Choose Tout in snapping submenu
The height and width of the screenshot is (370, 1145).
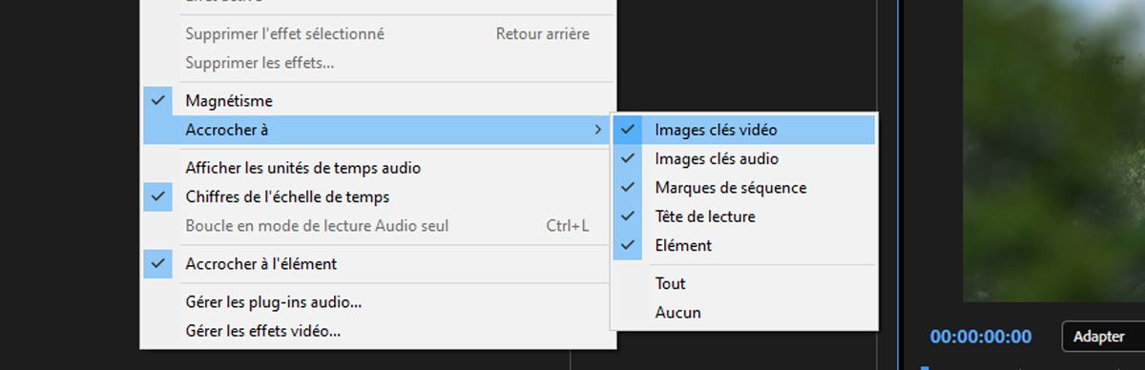(743, 283)
